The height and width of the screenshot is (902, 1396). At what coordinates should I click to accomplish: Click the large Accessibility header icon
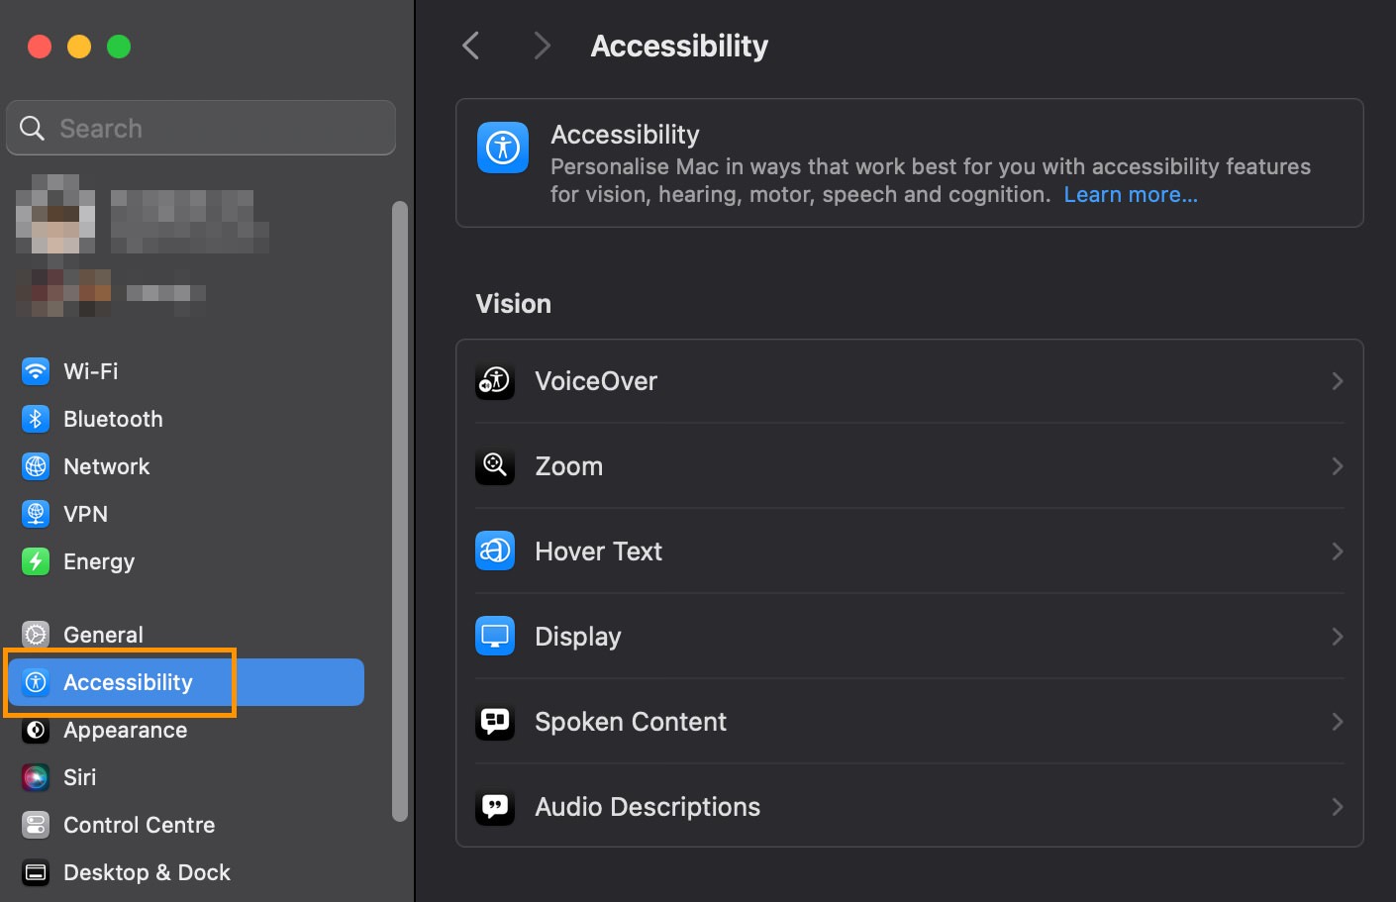(503, 148)
